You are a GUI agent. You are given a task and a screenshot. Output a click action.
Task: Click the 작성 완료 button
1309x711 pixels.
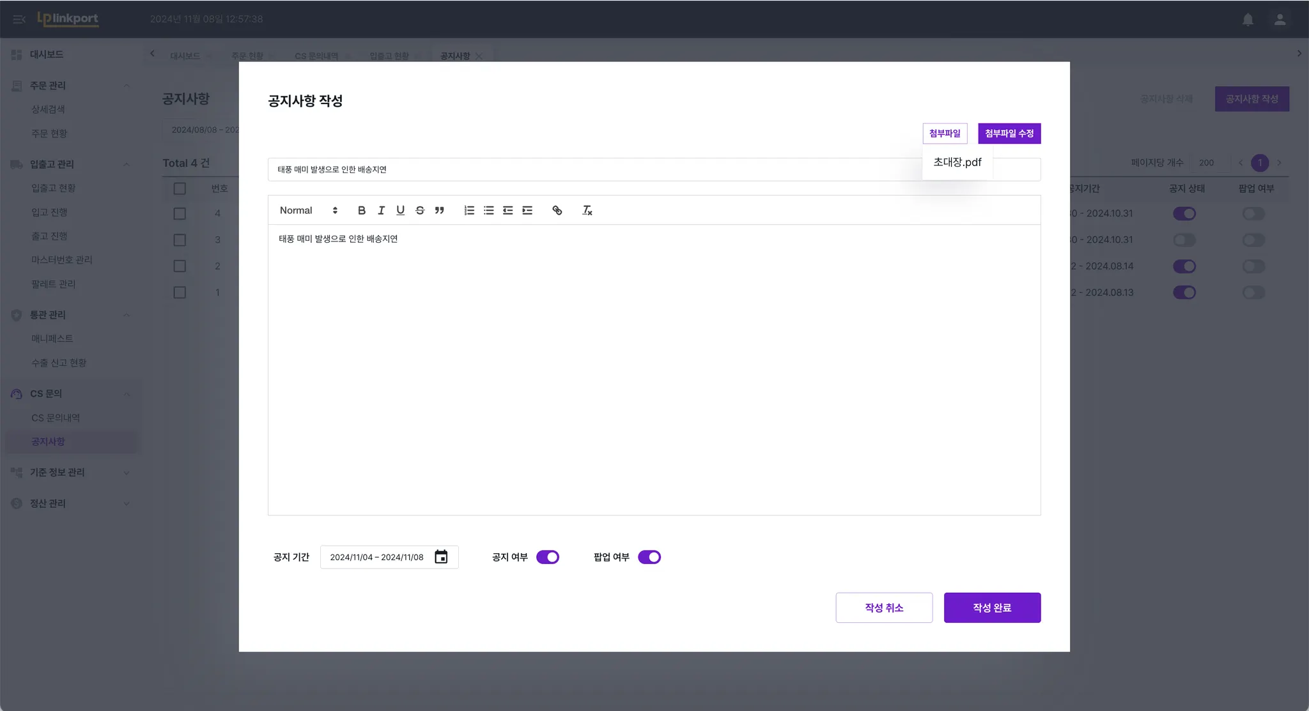pos(992,608)
